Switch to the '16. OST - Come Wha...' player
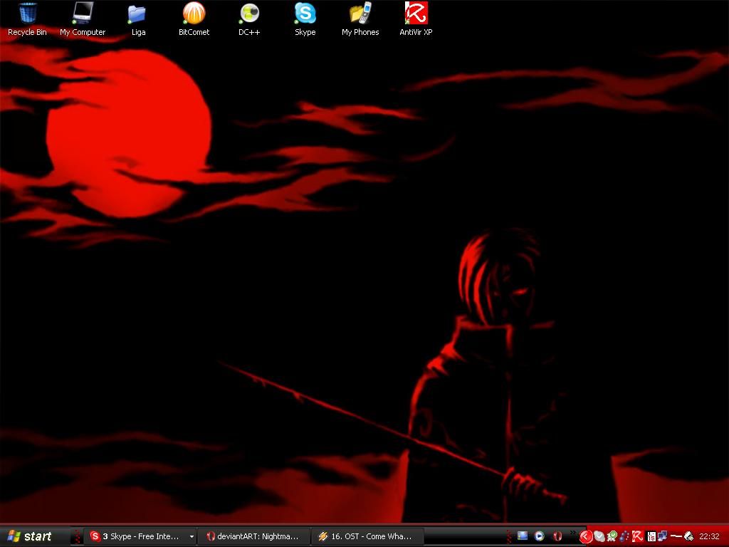729x547 pixels. click(367, 536)
